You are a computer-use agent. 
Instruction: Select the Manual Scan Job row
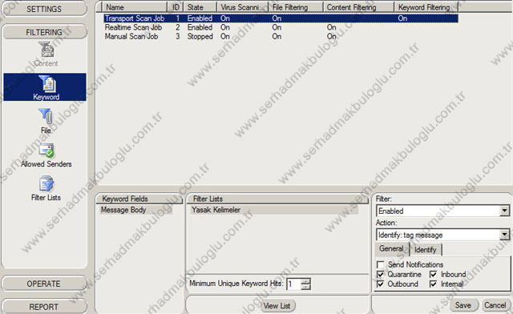coord(281,36)
